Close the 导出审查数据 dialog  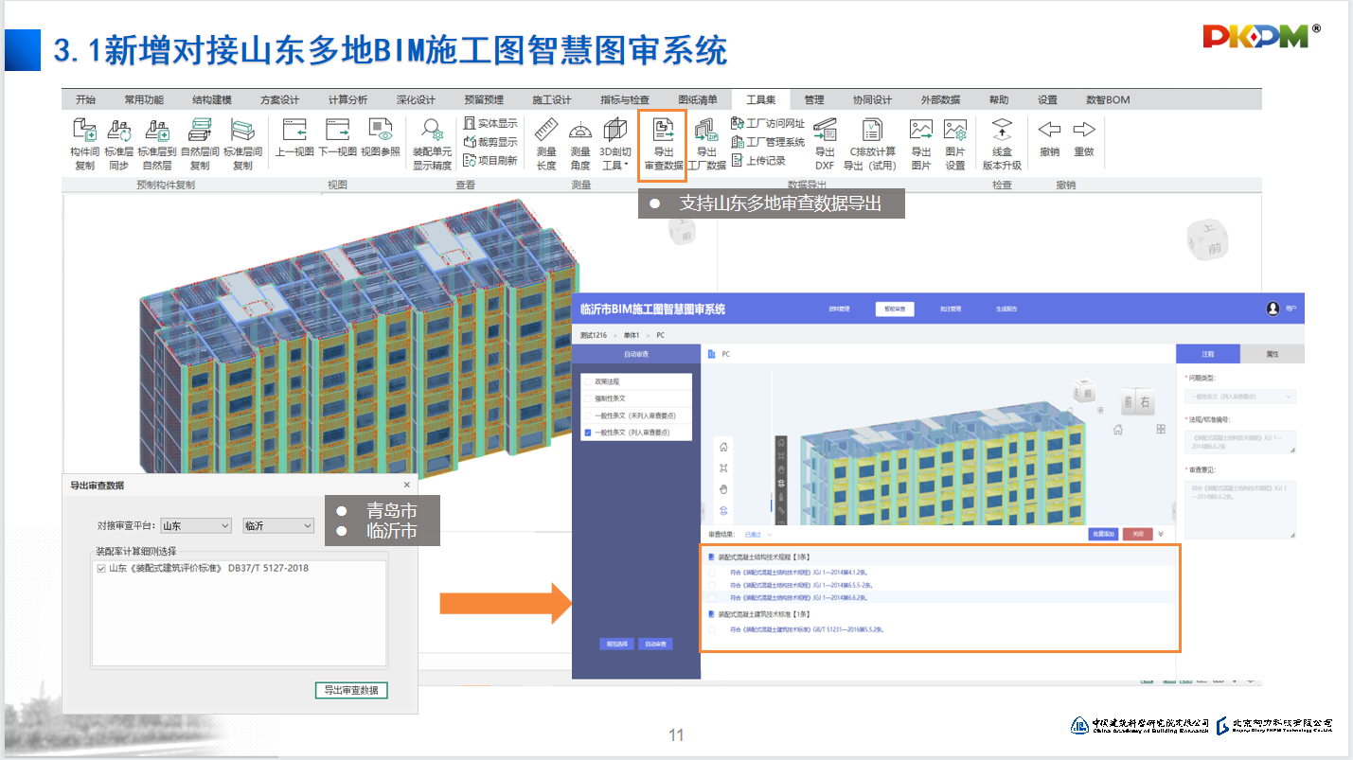coord(407,485)
